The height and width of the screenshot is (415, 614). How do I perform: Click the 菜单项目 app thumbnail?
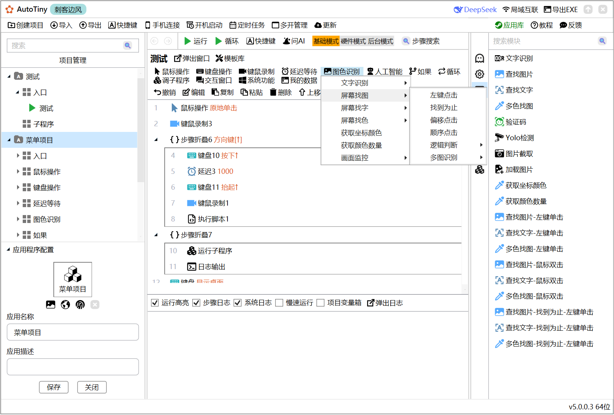point(73,279)
